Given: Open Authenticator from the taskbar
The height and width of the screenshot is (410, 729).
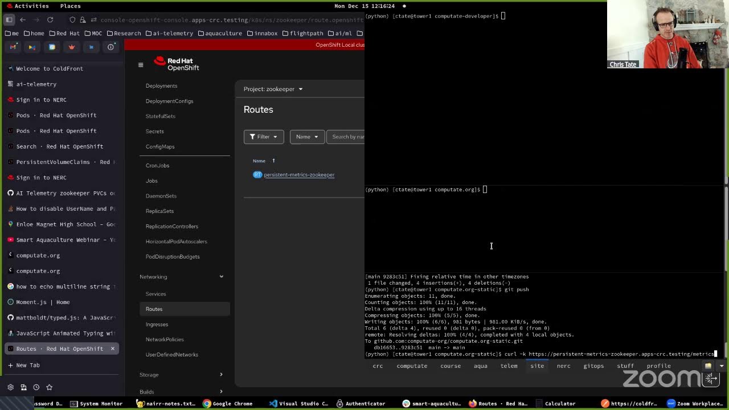Looking at the screenshot, I should 361,404.
